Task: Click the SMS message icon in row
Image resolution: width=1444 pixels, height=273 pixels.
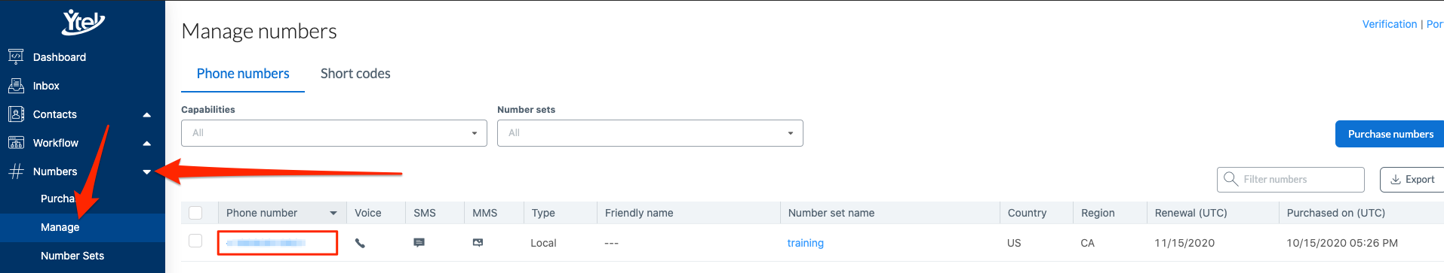Action: (x=419, y=242)
